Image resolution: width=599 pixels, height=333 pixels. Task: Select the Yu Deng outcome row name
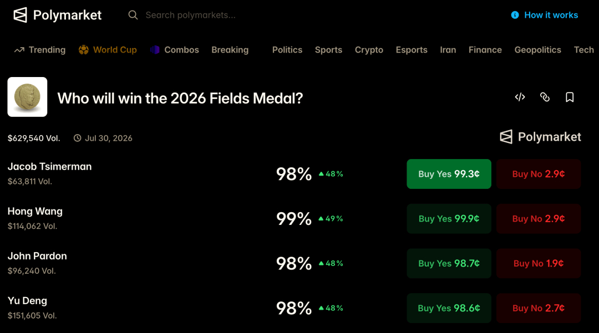click(28, 301)
